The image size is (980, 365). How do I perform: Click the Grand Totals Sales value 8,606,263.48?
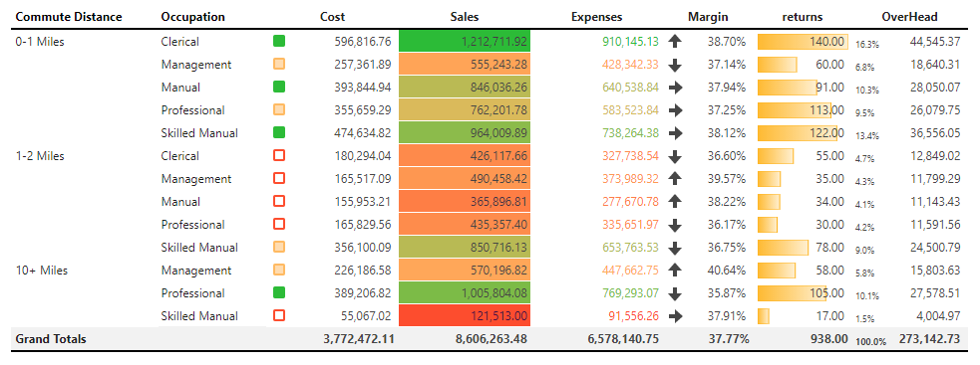pyautogui.click(x=491, y=339)
